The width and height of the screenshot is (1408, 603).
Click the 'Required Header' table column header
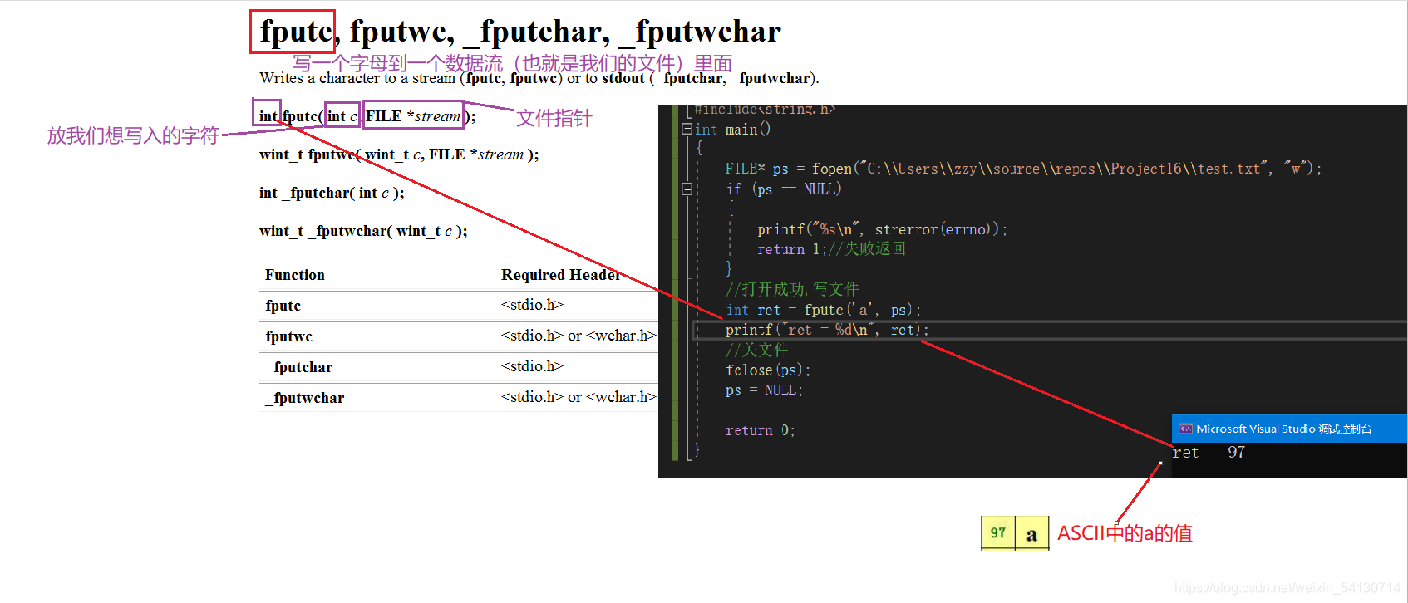click(x=561, y=275)
